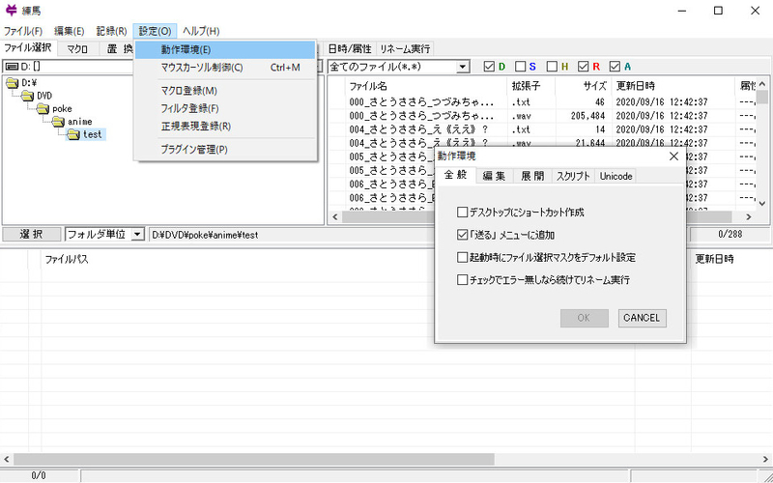Open the 記録(R) menu
This screenshot has width=773, height=483.
pyautogui.click(x=111, y=31)
